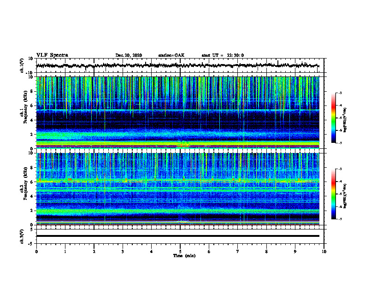This screenshot has width=365, height=282.
Task: Click the "2" kHz tick on ch.2 spectrogram axis
Action: (32, 211)
